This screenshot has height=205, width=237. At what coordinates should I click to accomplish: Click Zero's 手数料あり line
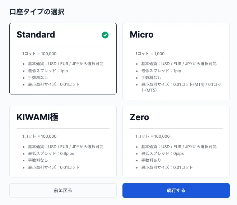pos(151,160)
